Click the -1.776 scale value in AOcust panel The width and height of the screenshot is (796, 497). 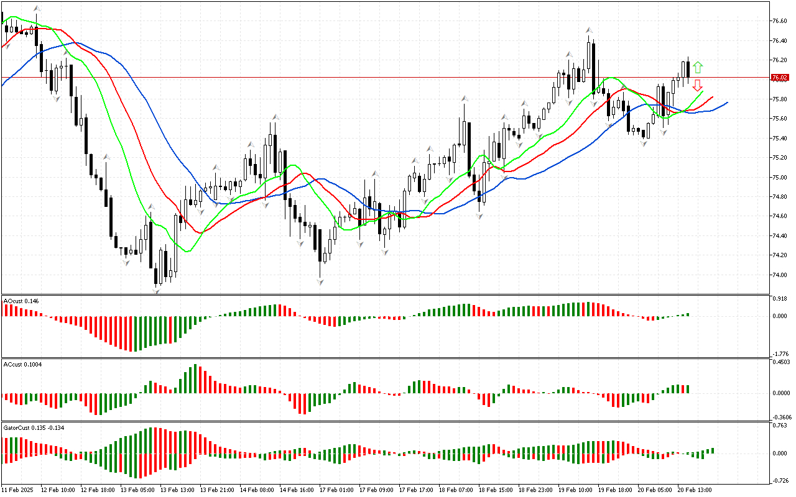coord(780,353)
